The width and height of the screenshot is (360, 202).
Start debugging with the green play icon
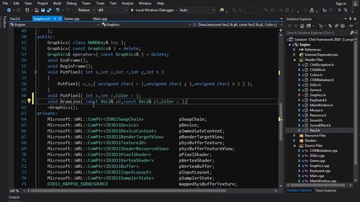tap(132, 10)
